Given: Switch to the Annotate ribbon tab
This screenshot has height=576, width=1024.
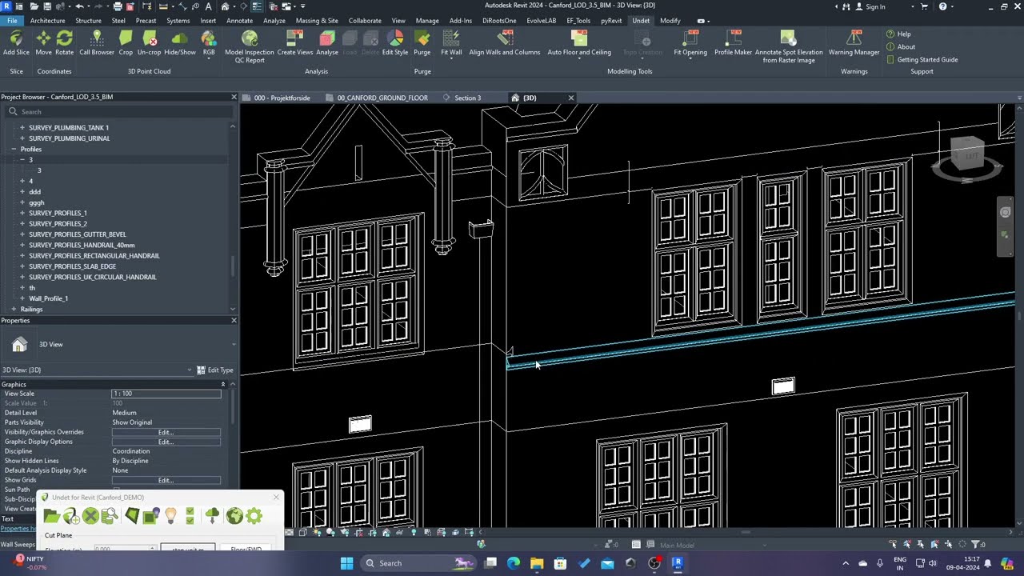Looking at the screenshot, I should 240,21.
